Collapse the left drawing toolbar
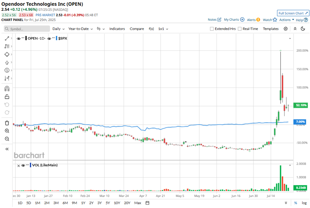Screen dimensions: 310x208 7,149
